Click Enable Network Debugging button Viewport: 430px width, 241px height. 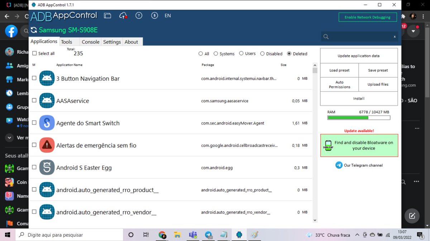[x=367, y=17]
